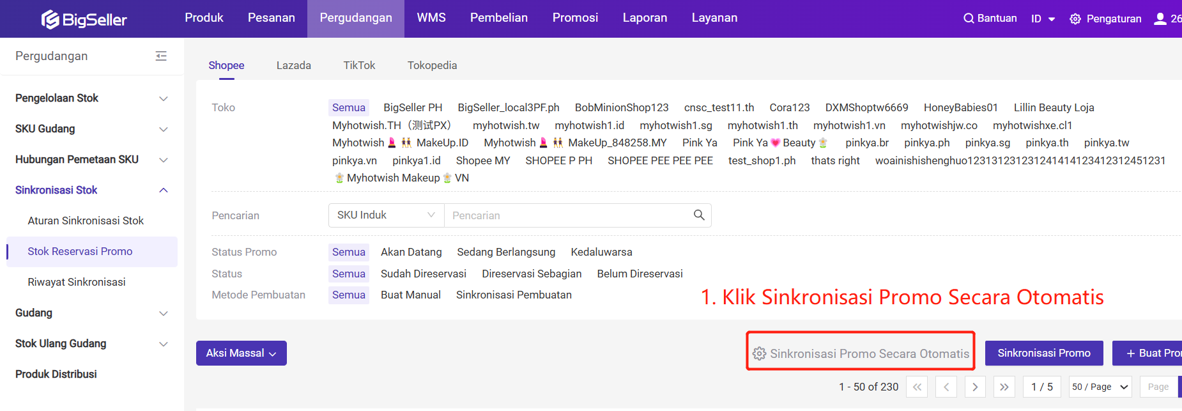
Task: Click the Pencarian search input field
Action: coord(569,215)
